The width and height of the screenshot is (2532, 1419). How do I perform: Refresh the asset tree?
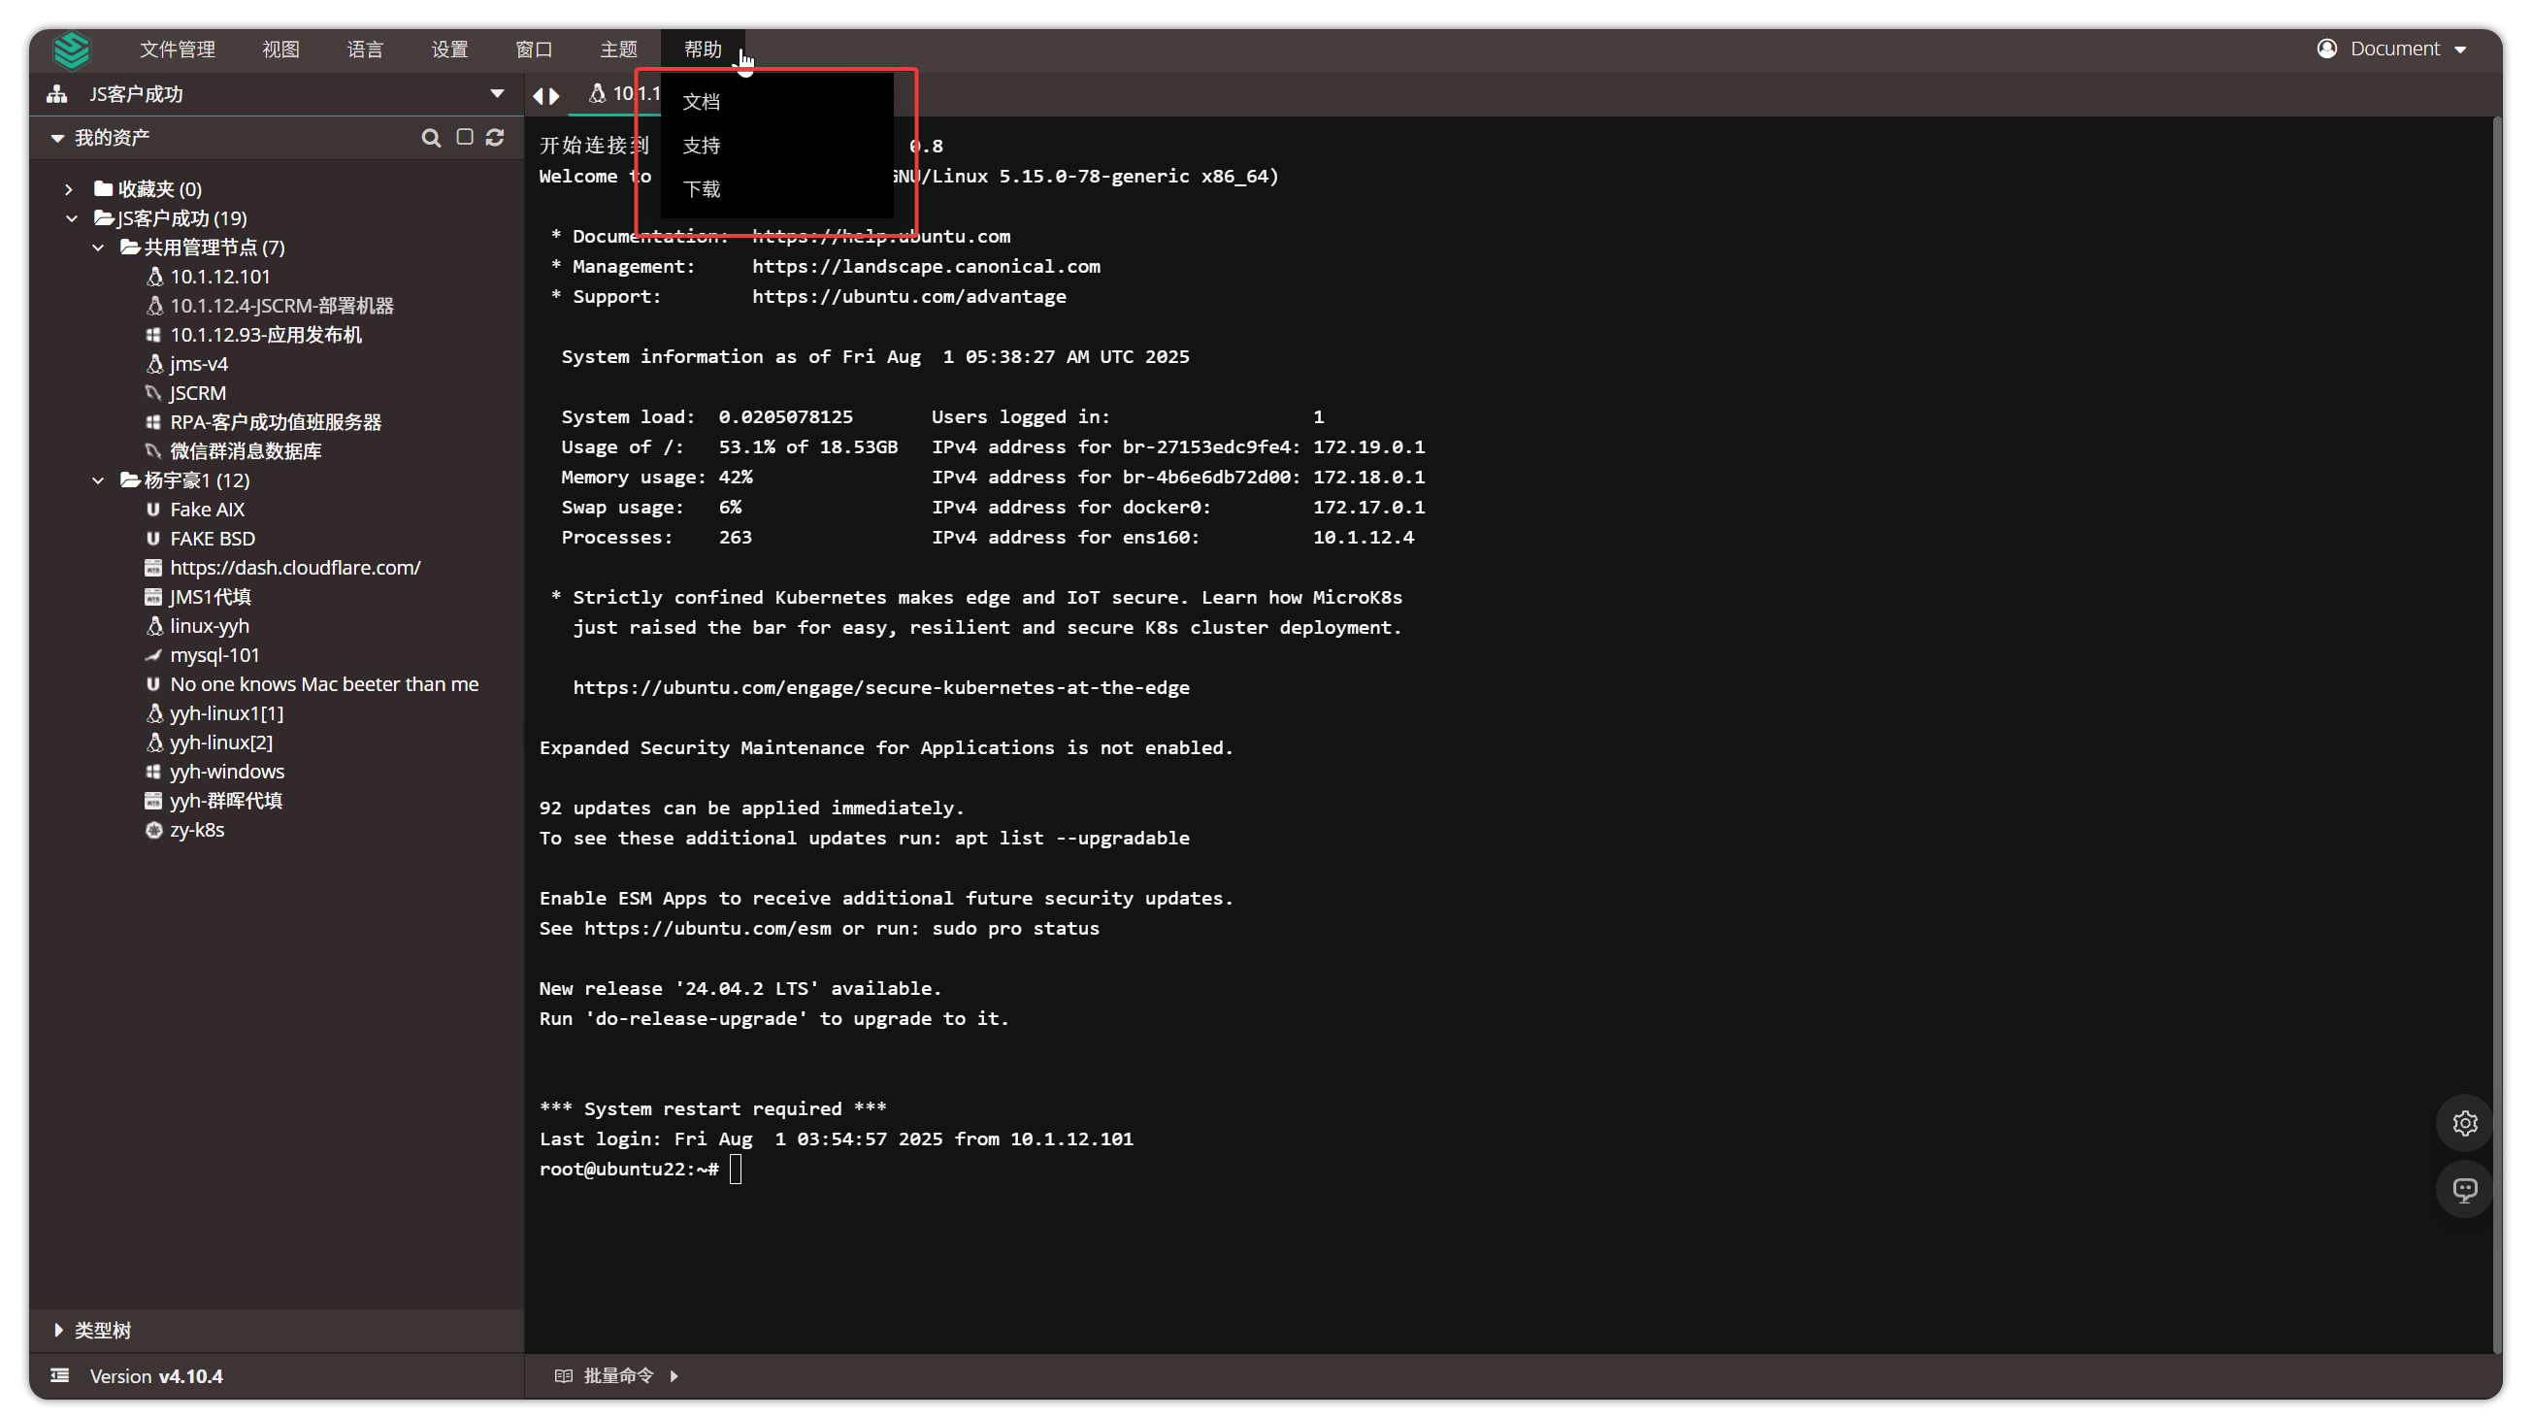coord(494,137)
